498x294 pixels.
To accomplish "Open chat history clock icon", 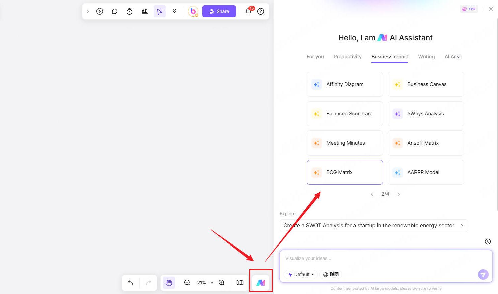I will click(x=488, y=241).
